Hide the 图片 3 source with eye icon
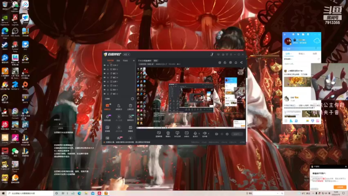 click(104, 69)
